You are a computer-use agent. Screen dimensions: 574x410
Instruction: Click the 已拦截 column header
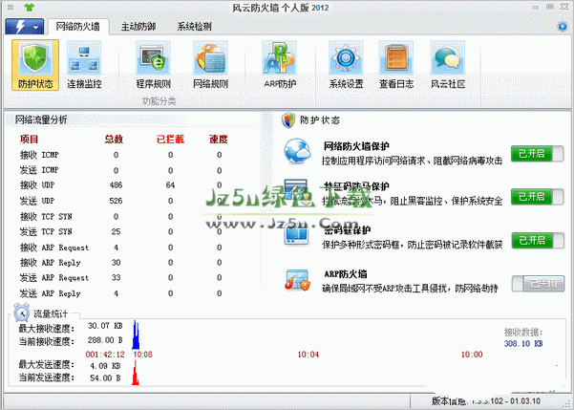170,140
